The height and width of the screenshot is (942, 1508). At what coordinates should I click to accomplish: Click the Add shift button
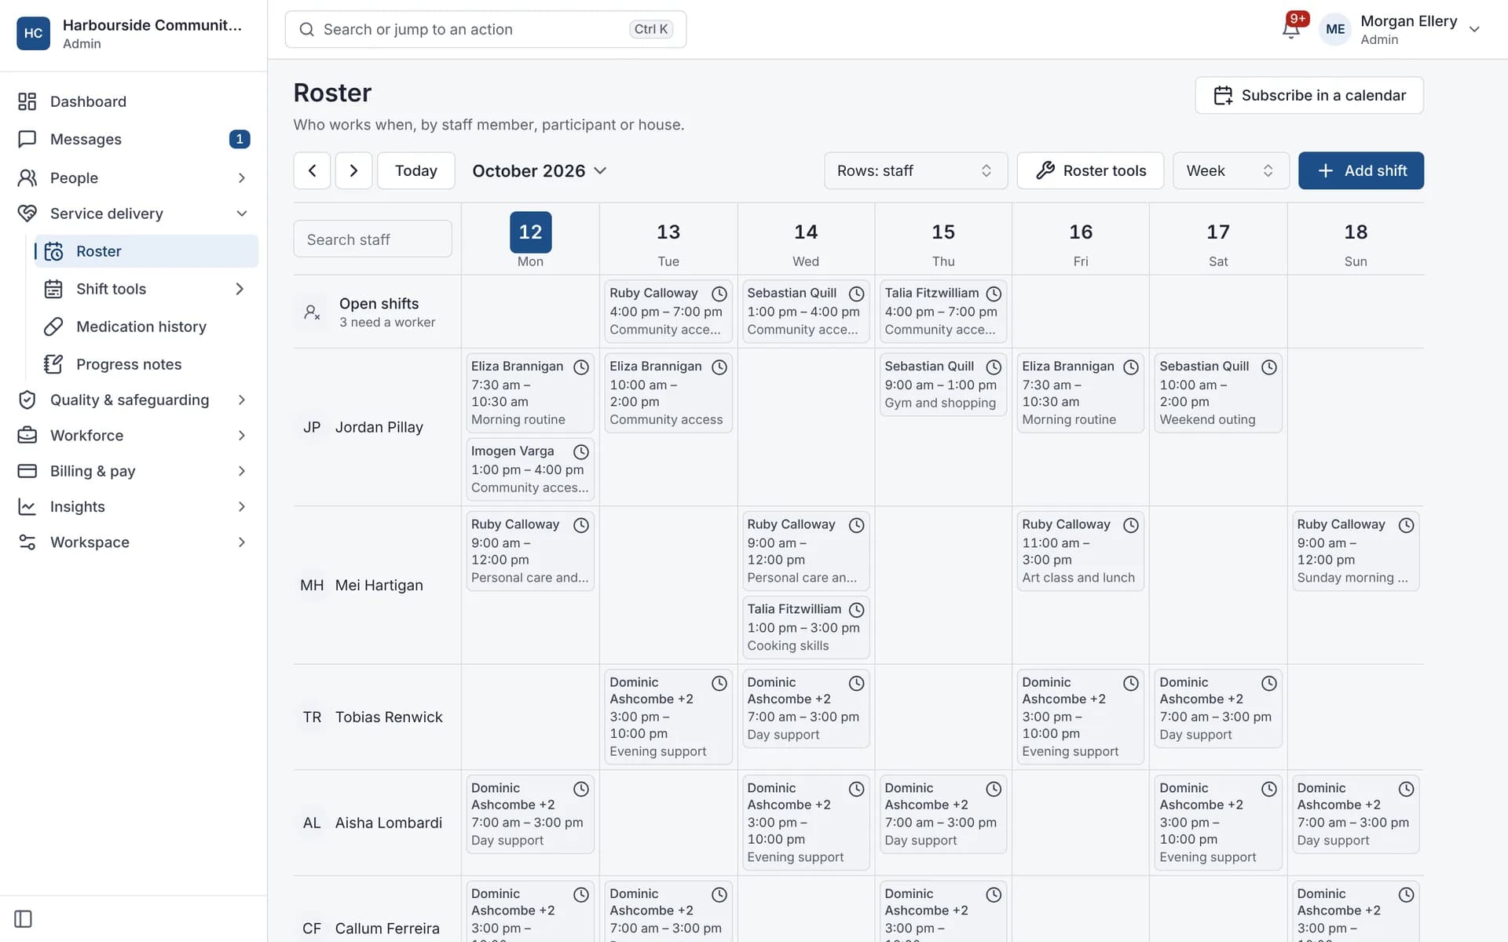[x=1360, y=170]
